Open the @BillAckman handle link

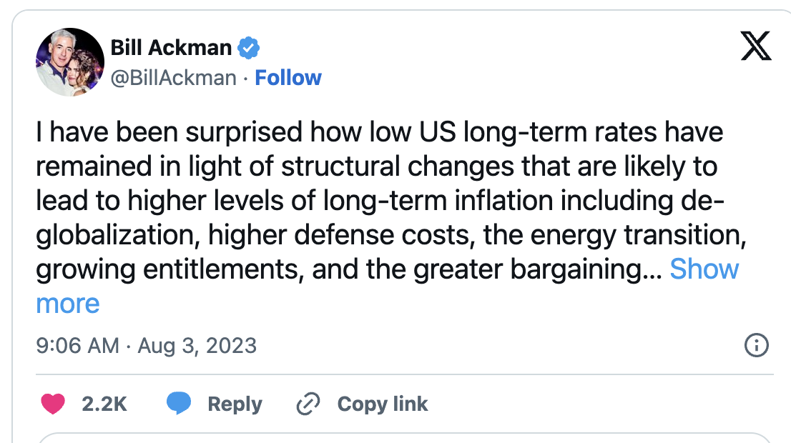click(x=173, y=77)
